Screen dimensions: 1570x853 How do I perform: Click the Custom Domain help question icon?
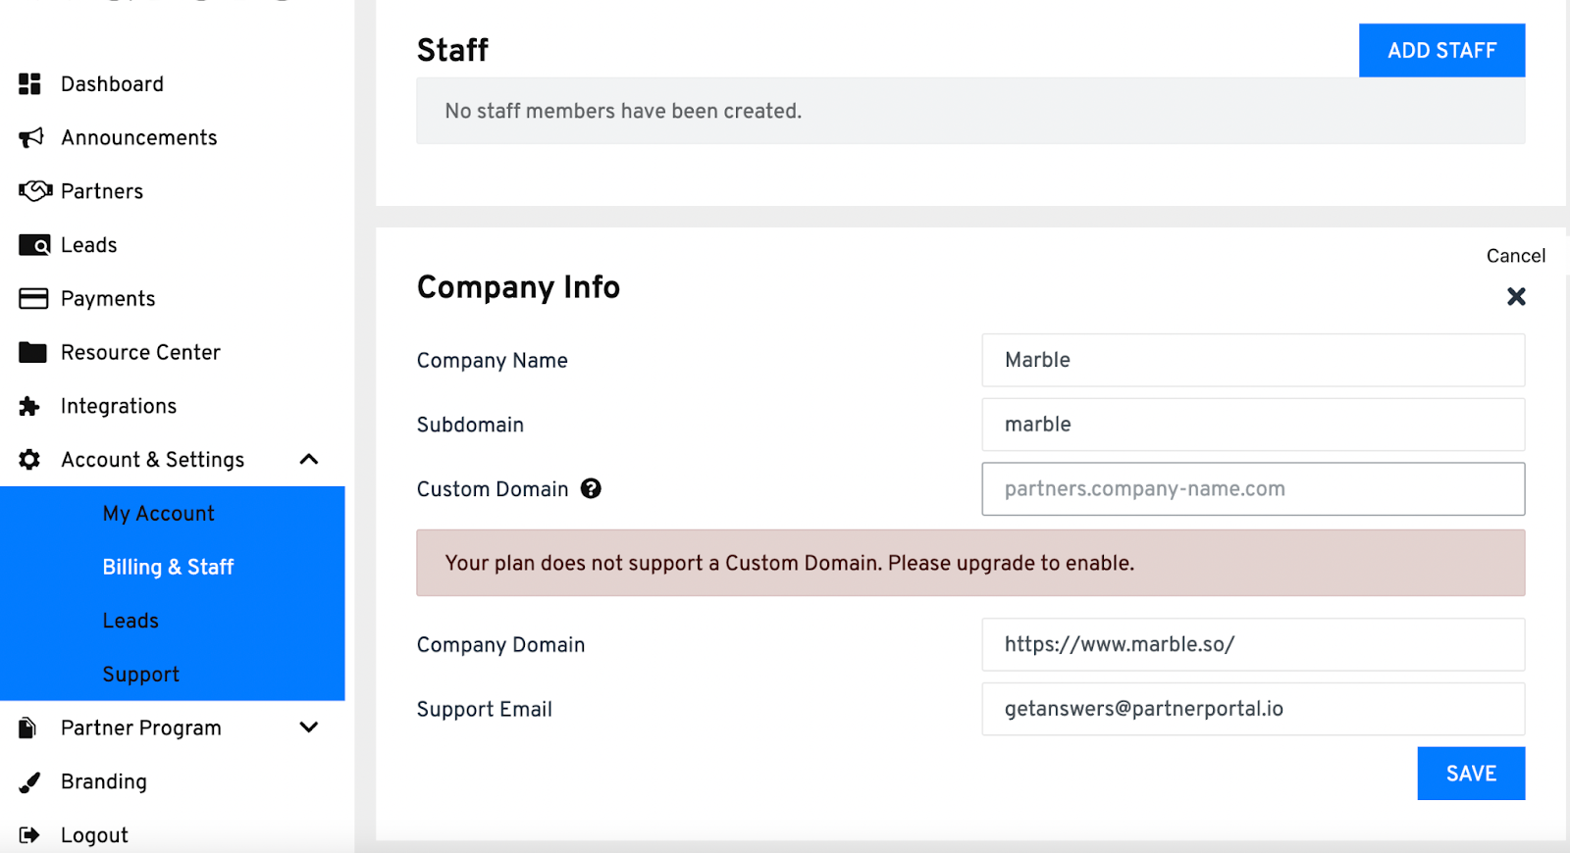(591, 488)
